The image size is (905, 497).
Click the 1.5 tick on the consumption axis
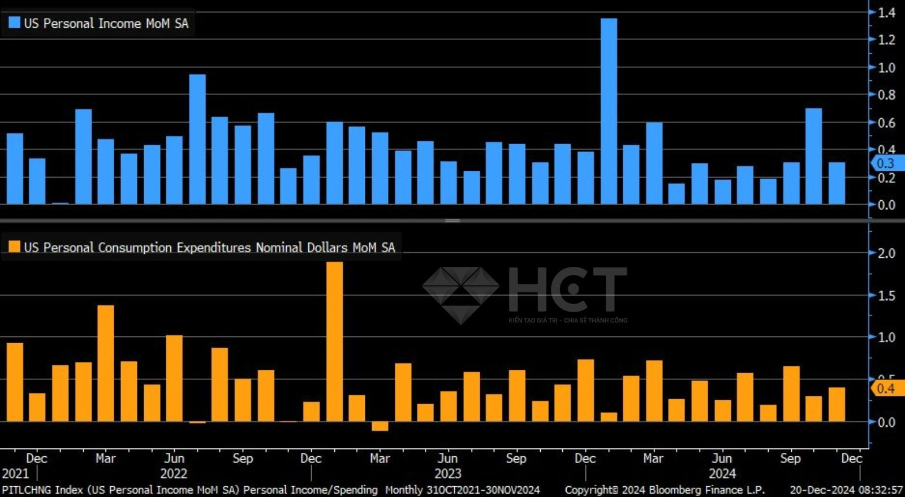[886, 296]
